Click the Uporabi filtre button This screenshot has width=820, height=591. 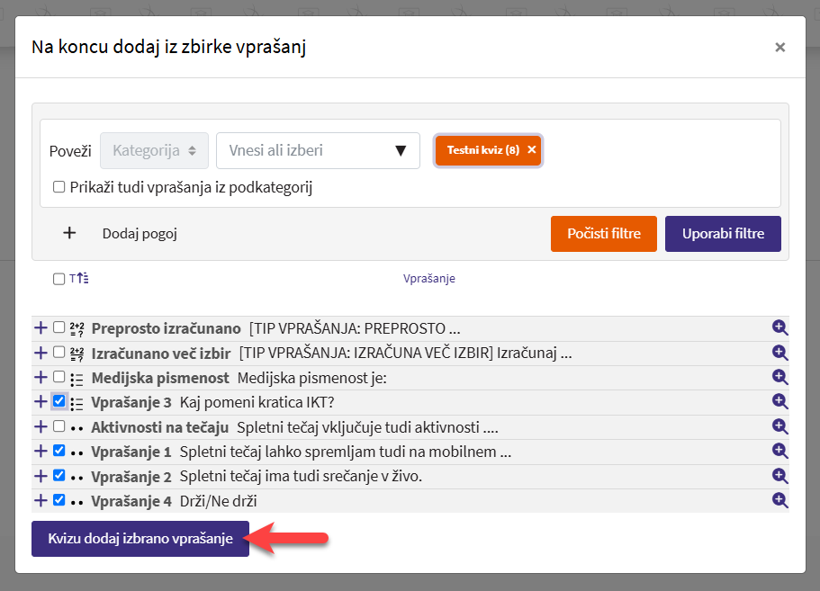click(x=722, y=234)
